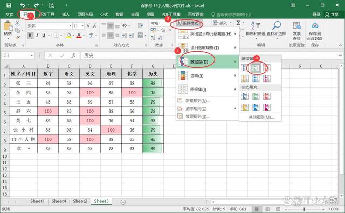Open Find and Select magnifier icon
The image size is (345, 213).
tap(277, 25)
